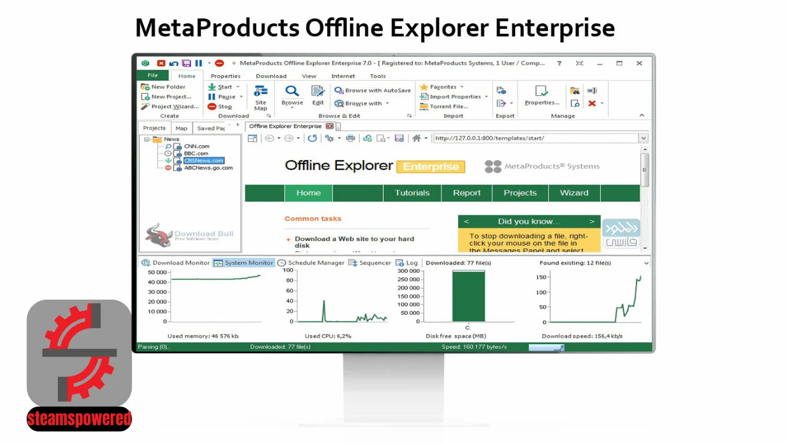Collapse the ribbon with the chevron
Image resolution: width=787 pixels, height=443 pixels.
click(642, 115)
